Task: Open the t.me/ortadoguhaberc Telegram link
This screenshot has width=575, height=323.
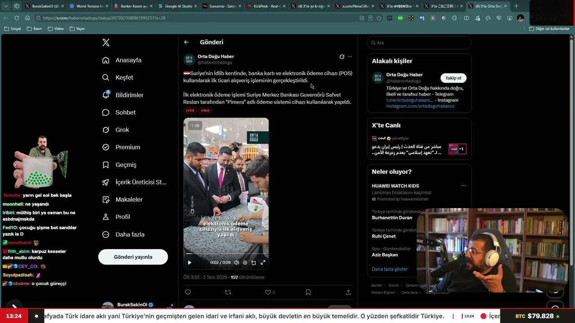Action: pyautogui.click(x=410, y=100)
